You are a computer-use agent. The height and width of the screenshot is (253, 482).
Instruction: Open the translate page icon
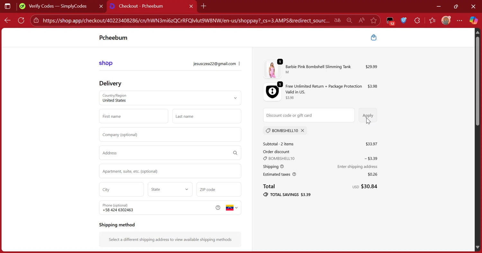[x=337, y=21]
